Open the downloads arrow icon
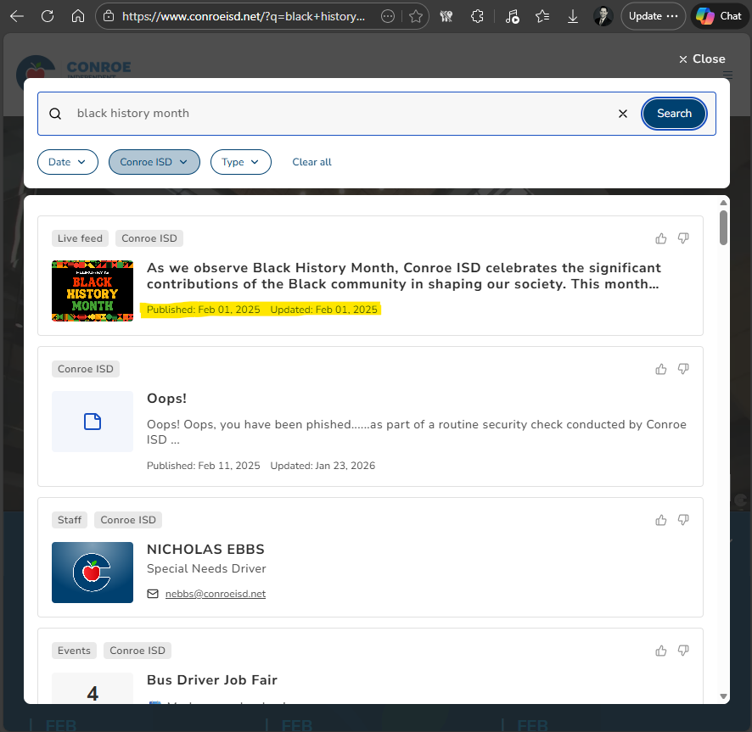 (x=573, y=16)
